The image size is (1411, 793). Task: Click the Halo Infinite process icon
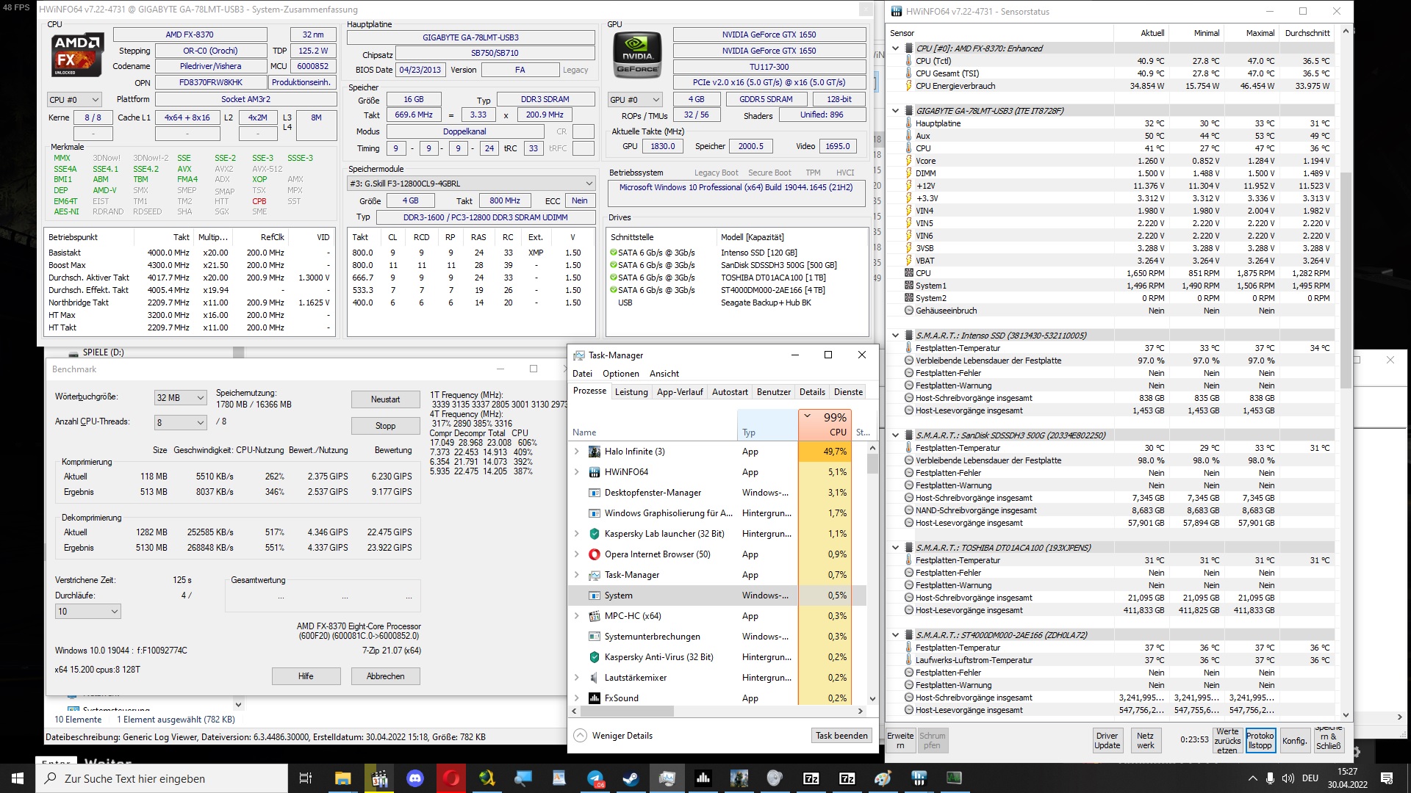[594, 452]
